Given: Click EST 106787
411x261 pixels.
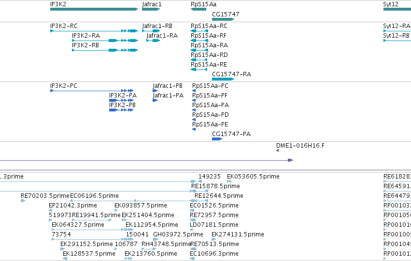Looking at the screenshot, I should [116, 249].
